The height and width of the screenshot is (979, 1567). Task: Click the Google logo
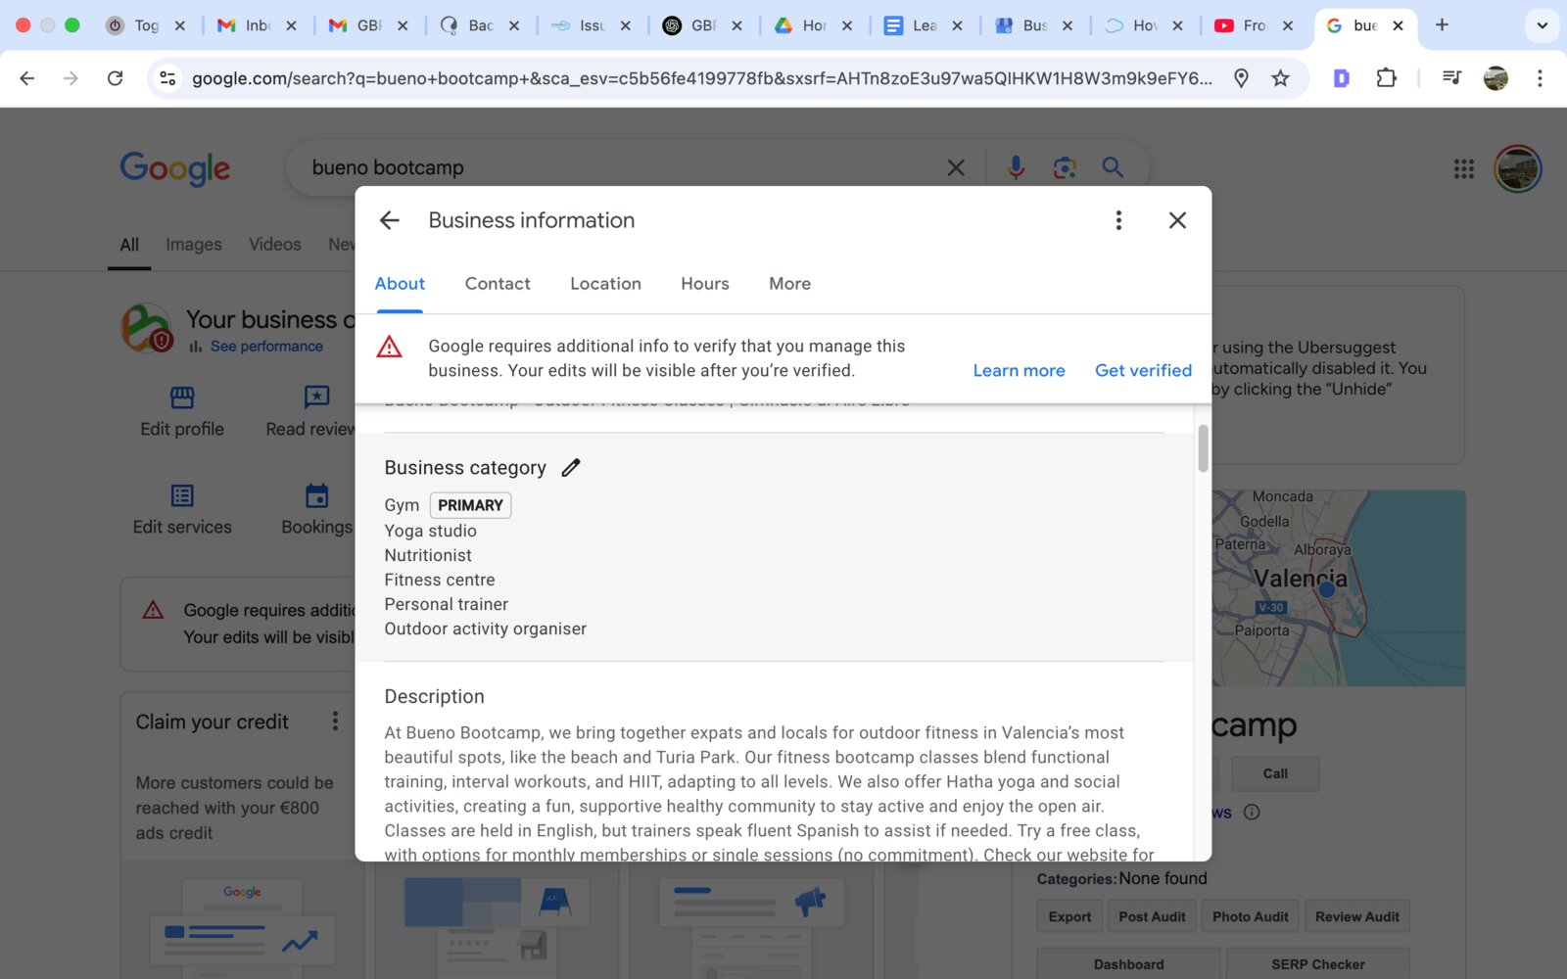pyautogui.click(x=175, y=169)
